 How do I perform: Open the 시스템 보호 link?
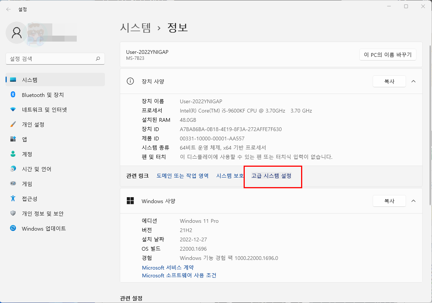(x=230, y=176)
